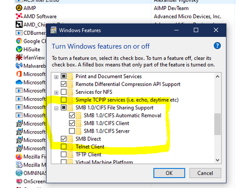Click the Windows Features title bar icon
The width and height of the screenshot is (236, 188).
click(x=54, y=30)
